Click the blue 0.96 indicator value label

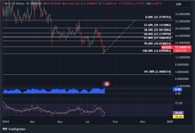click(x=177, y=89)
